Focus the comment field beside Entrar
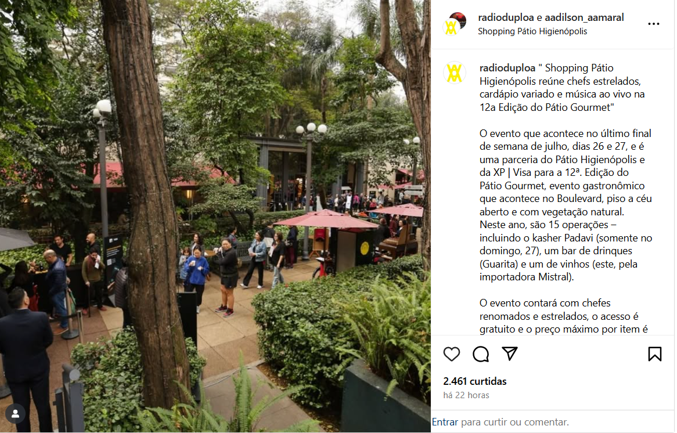This screenshot has height=433, width=677. click(x=514, y=422)
